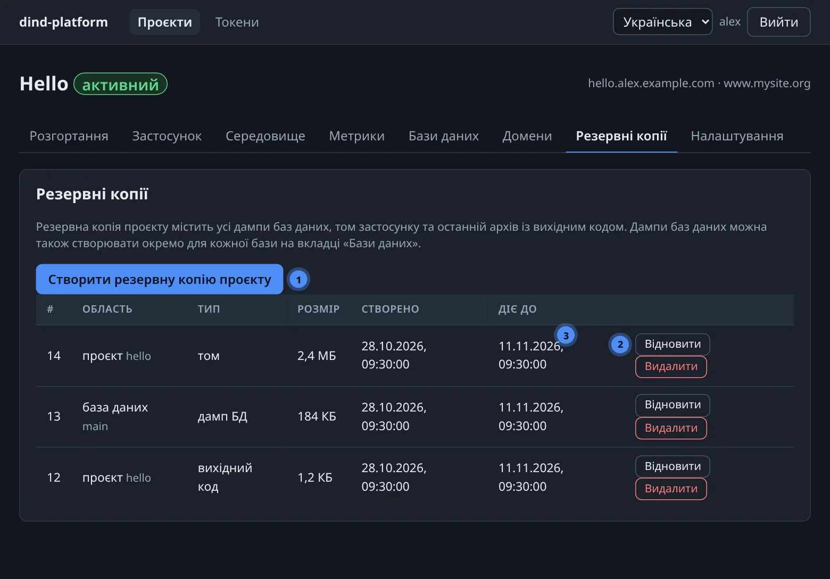Open the Бази даних tab
This screenshot has width=830, height=579.
coord(444,136)
